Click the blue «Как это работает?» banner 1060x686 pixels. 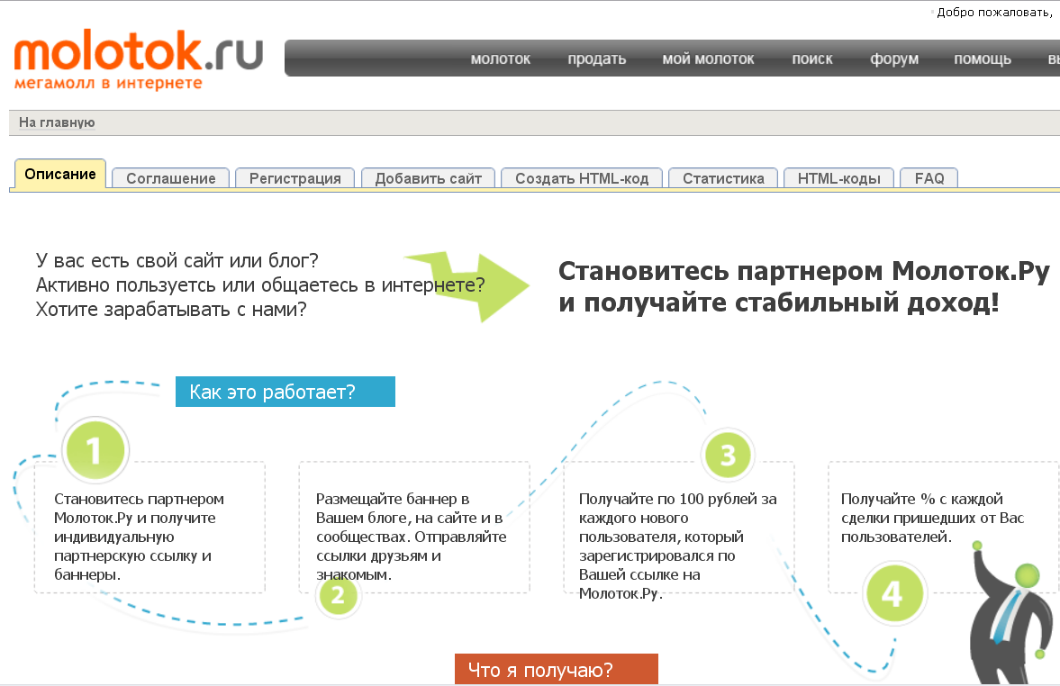pos(285,392)
